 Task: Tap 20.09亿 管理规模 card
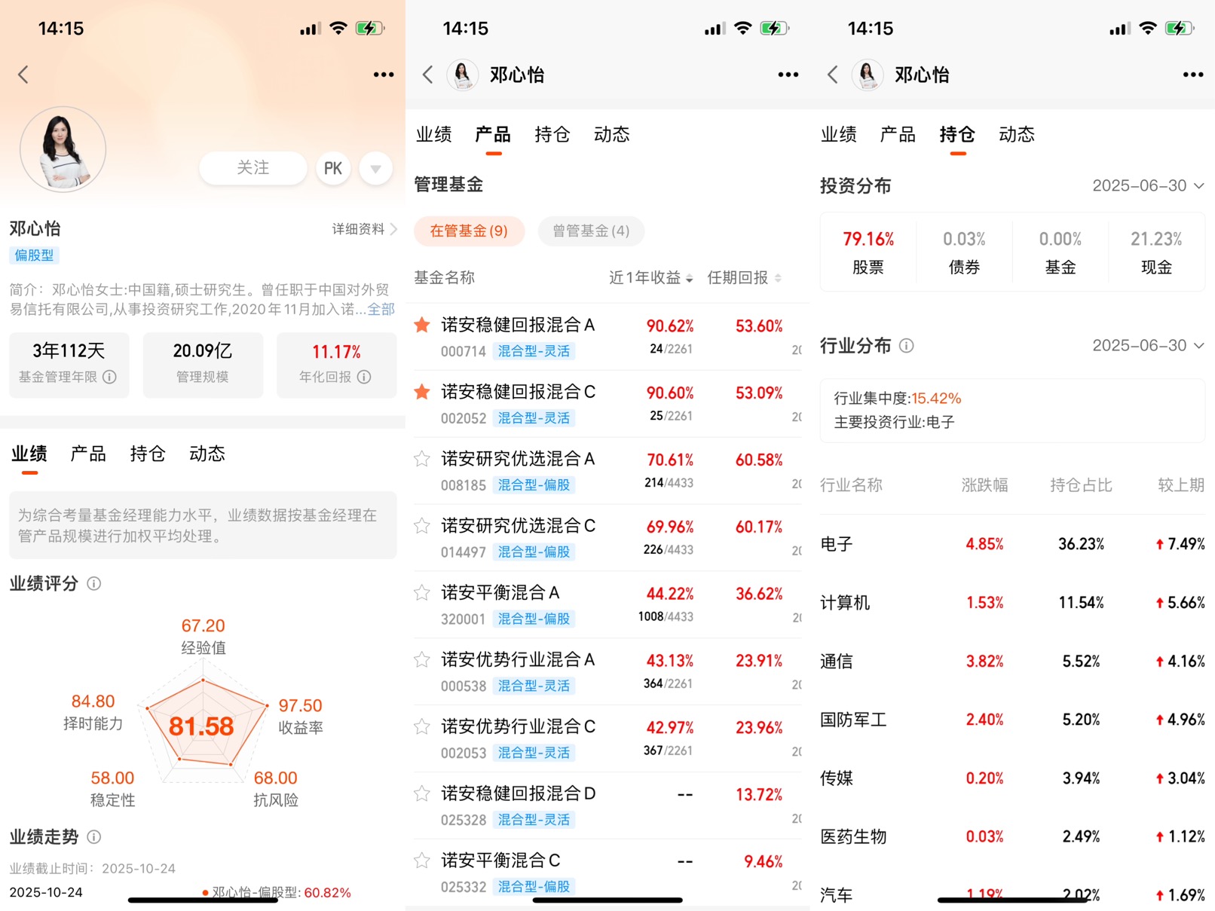click(203, 365)
